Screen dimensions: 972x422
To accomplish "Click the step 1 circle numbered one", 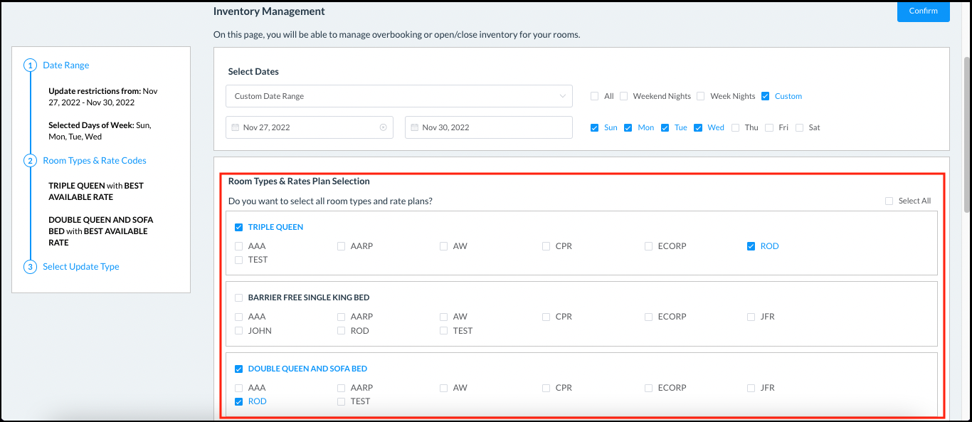I will (29, 65).
